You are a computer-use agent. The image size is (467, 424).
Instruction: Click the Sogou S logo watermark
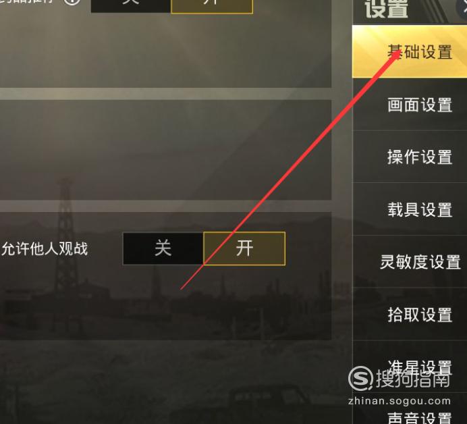[360, 378]
